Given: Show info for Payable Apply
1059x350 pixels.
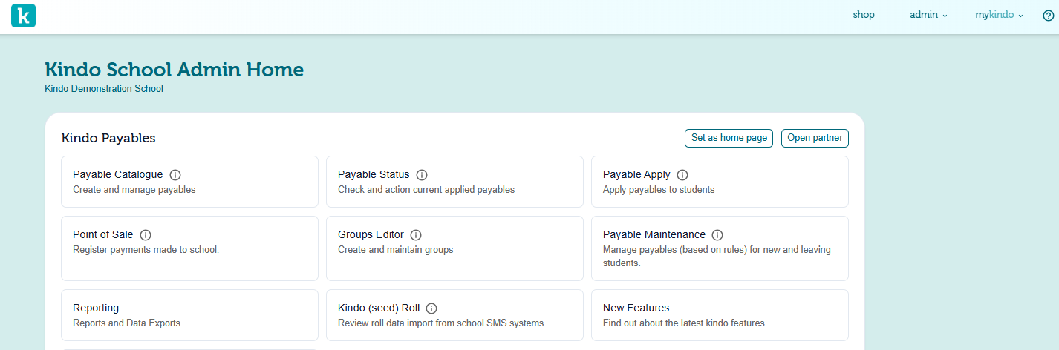Looking at the screenshot, I should tap(682, 175).
